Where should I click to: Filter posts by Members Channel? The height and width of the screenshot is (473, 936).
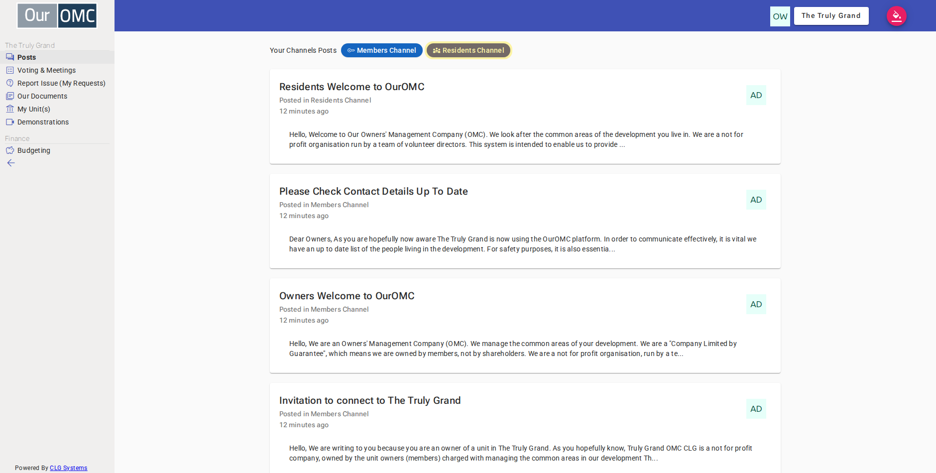click(x=382, y=50)
